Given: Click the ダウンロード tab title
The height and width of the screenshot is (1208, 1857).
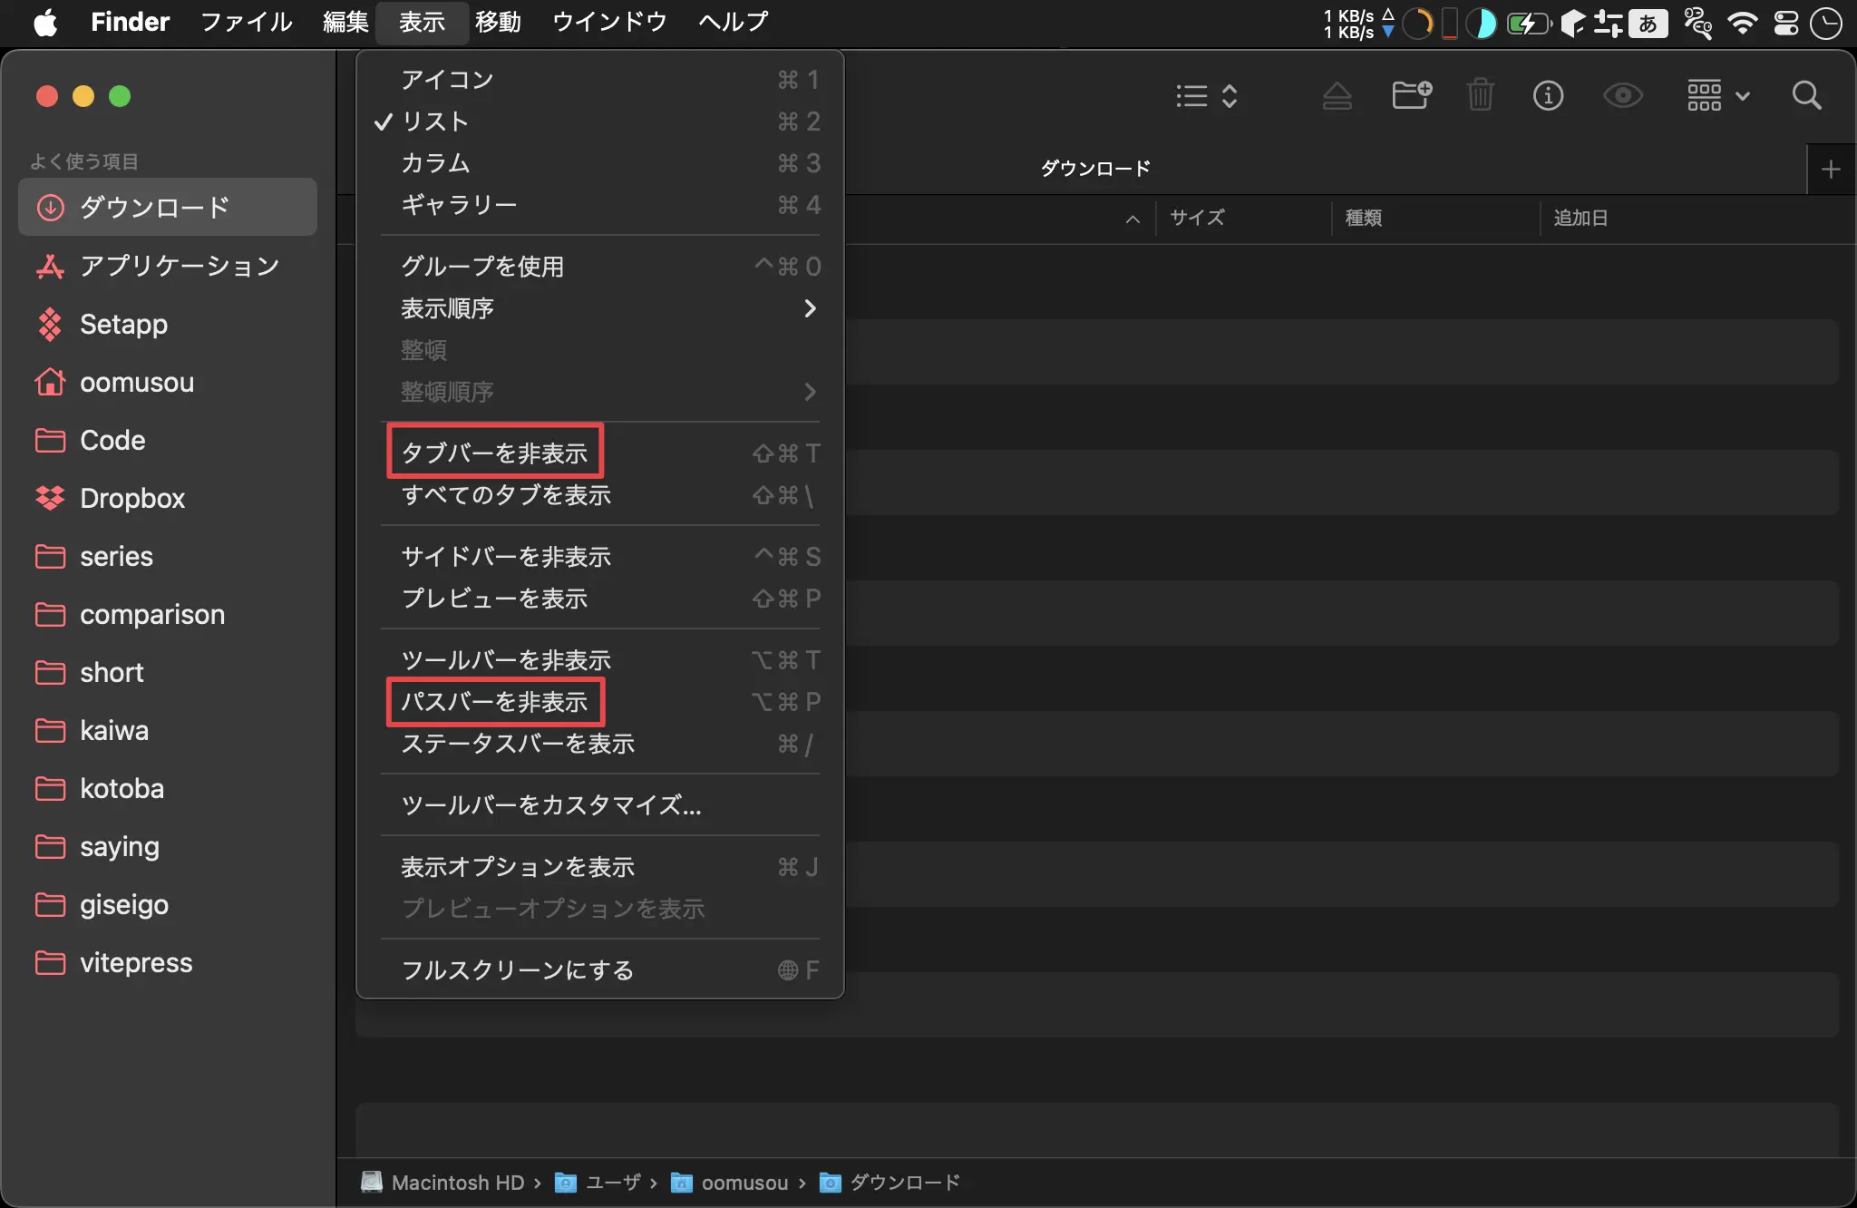Looking at the screenshot, I should [x=1095, y=169].
